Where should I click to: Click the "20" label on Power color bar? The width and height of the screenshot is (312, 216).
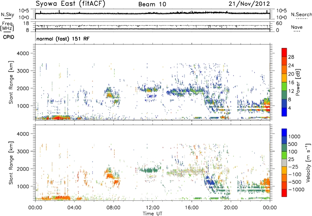(291, 74)
